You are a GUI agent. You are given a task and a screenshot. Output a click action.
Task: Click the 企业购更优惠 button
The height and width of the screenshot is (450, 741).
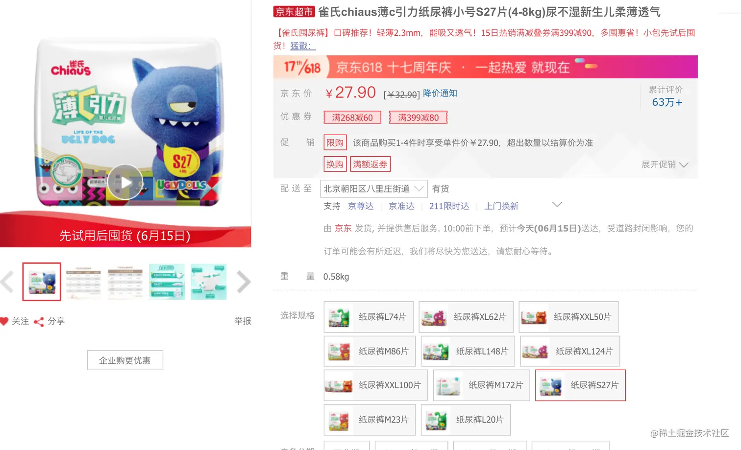point(125,360)
